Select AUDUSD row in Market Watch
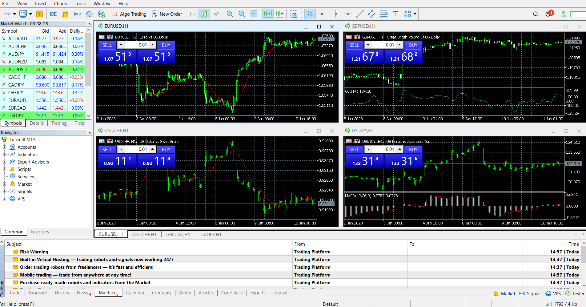Screen dimensions: 586x307 pos(42,70)
